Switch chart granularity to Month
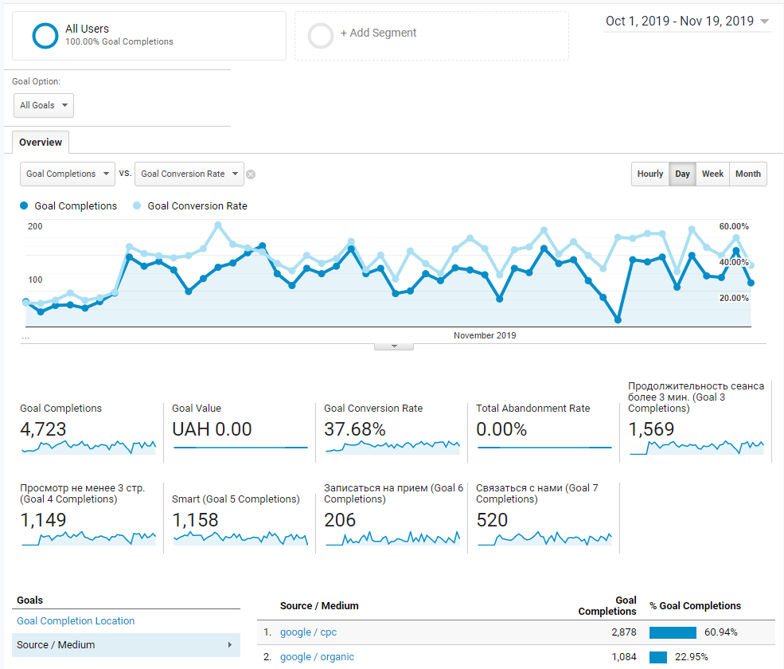This screenshot has width=784, height=669. (x=748, y=174)
